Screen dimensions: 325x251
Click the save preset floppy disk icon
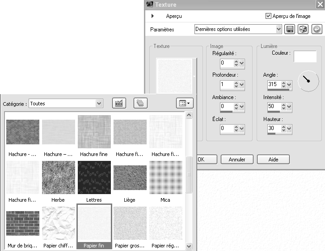pyautogui.click(x=290, y=29)
